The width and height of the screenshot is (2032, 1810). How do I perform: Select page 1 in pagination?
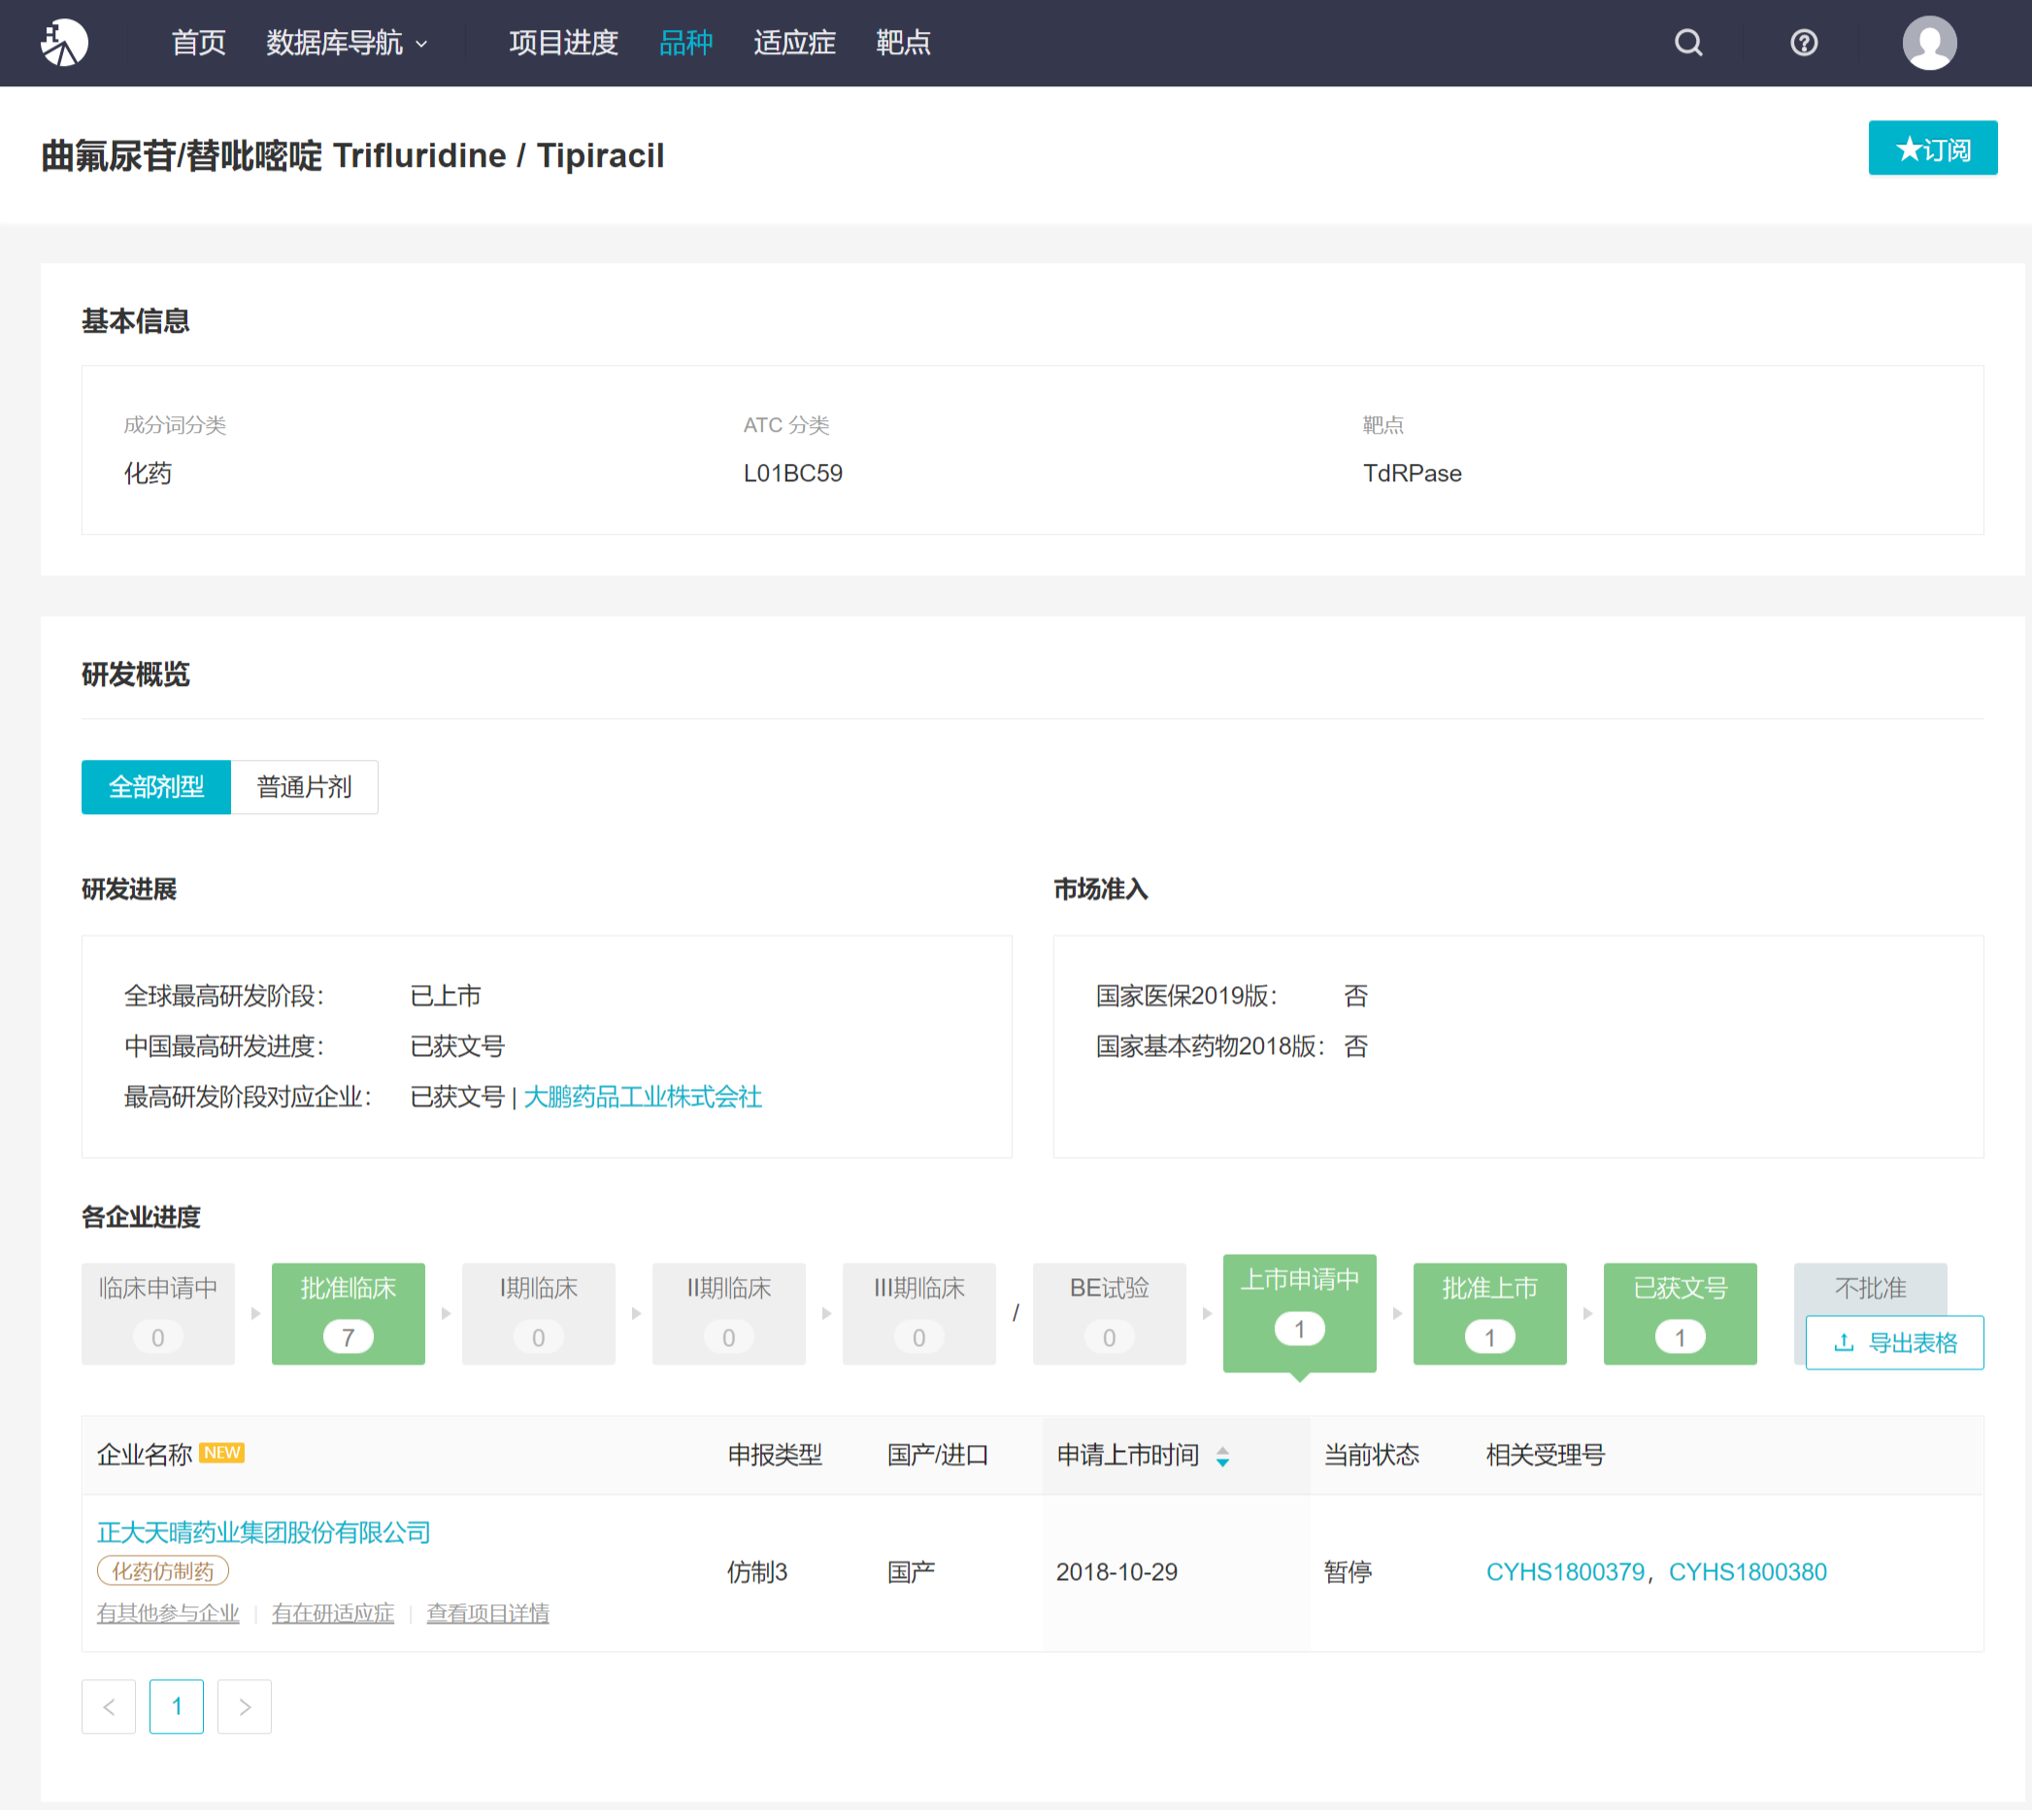176,1706
